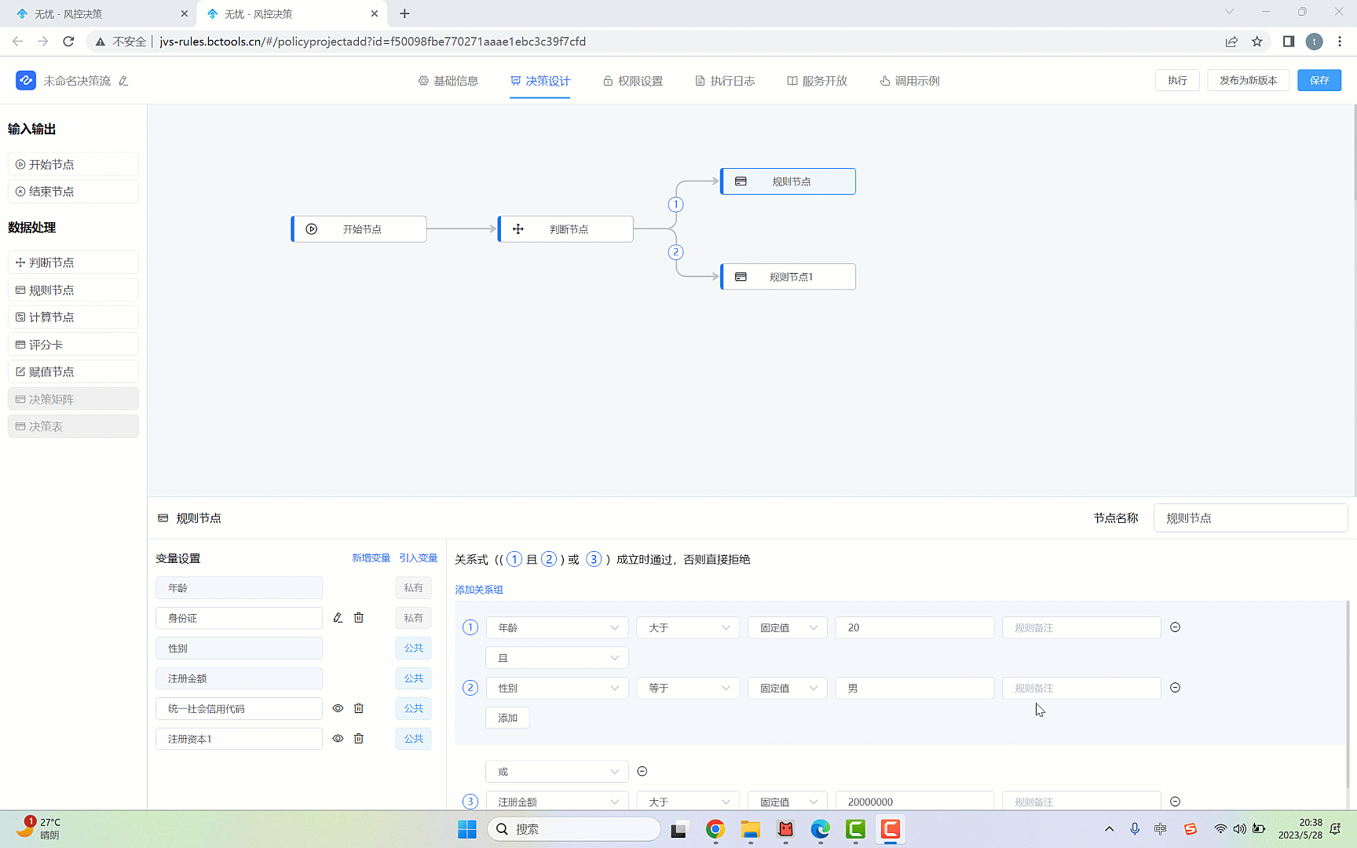This screenshot has width=1357, height=848.
Task: Click 新增变量 link
Action: point(371,558)
